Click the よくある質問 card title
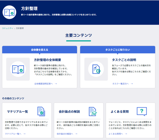Viewport: 159px width, 140px height. tap(120, 112)
